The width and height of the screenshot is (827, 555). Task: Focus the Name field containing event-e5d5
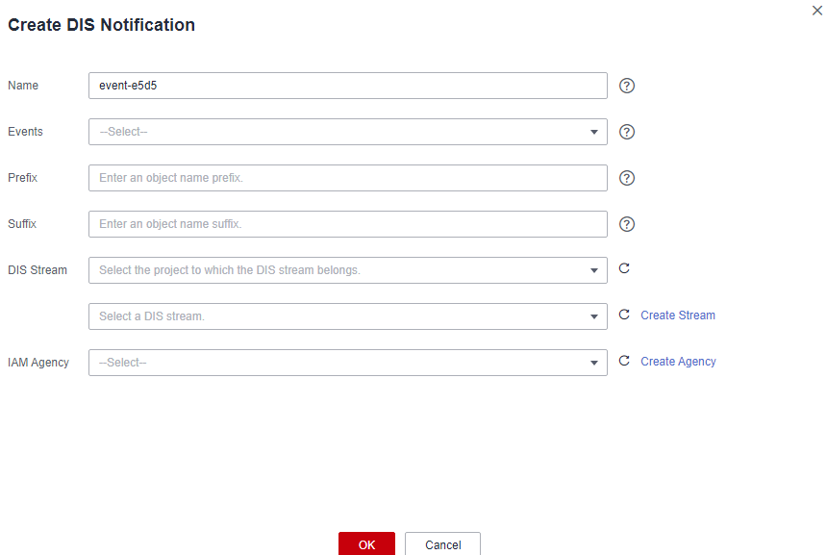[347, 86]
